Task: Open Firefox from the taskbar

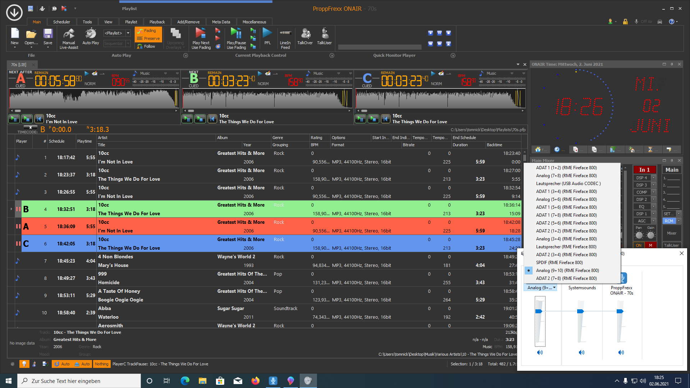Action: coord(256,381)
